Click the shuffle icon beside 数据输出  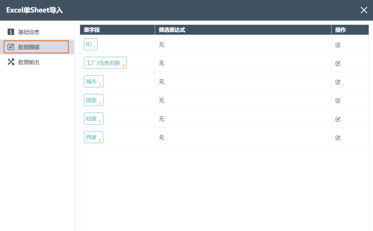click(x=11, y=62)
